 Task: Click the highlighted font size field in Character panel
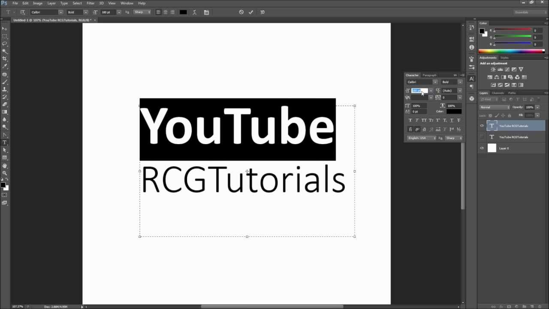[x=420, y=91]
